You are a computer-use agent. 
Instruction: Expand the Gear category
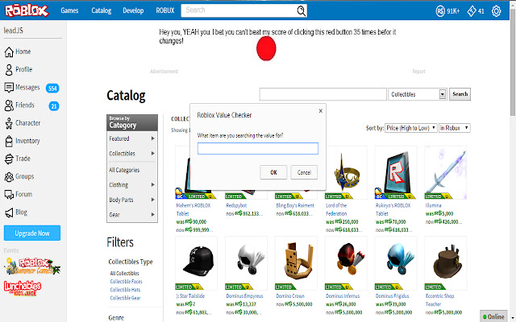click(132, 215)
